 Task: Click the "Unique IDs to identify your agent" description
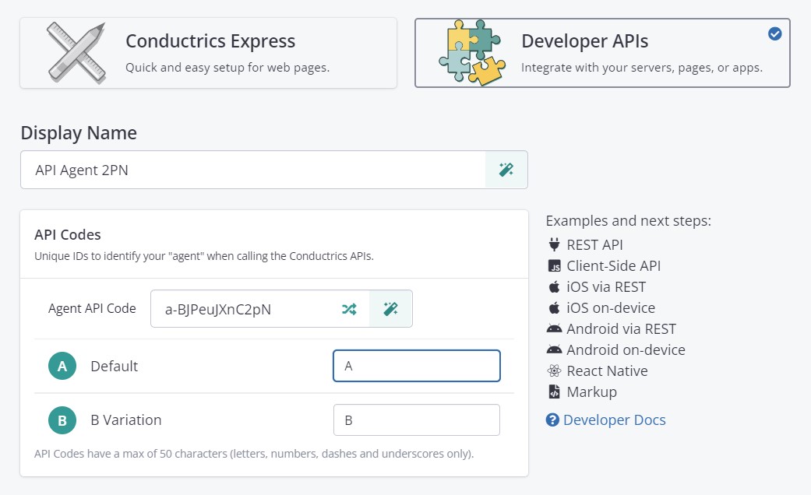point(204,256)
